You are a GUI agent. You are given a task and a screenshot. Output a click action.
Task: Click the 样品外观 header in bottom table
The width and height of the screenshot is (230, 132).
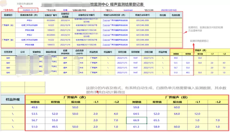pos(13,99)
